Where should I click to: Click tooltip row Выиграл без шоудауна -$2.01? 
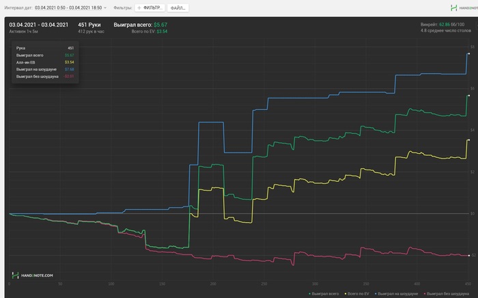pyautogui.click(x=45, y=77)
